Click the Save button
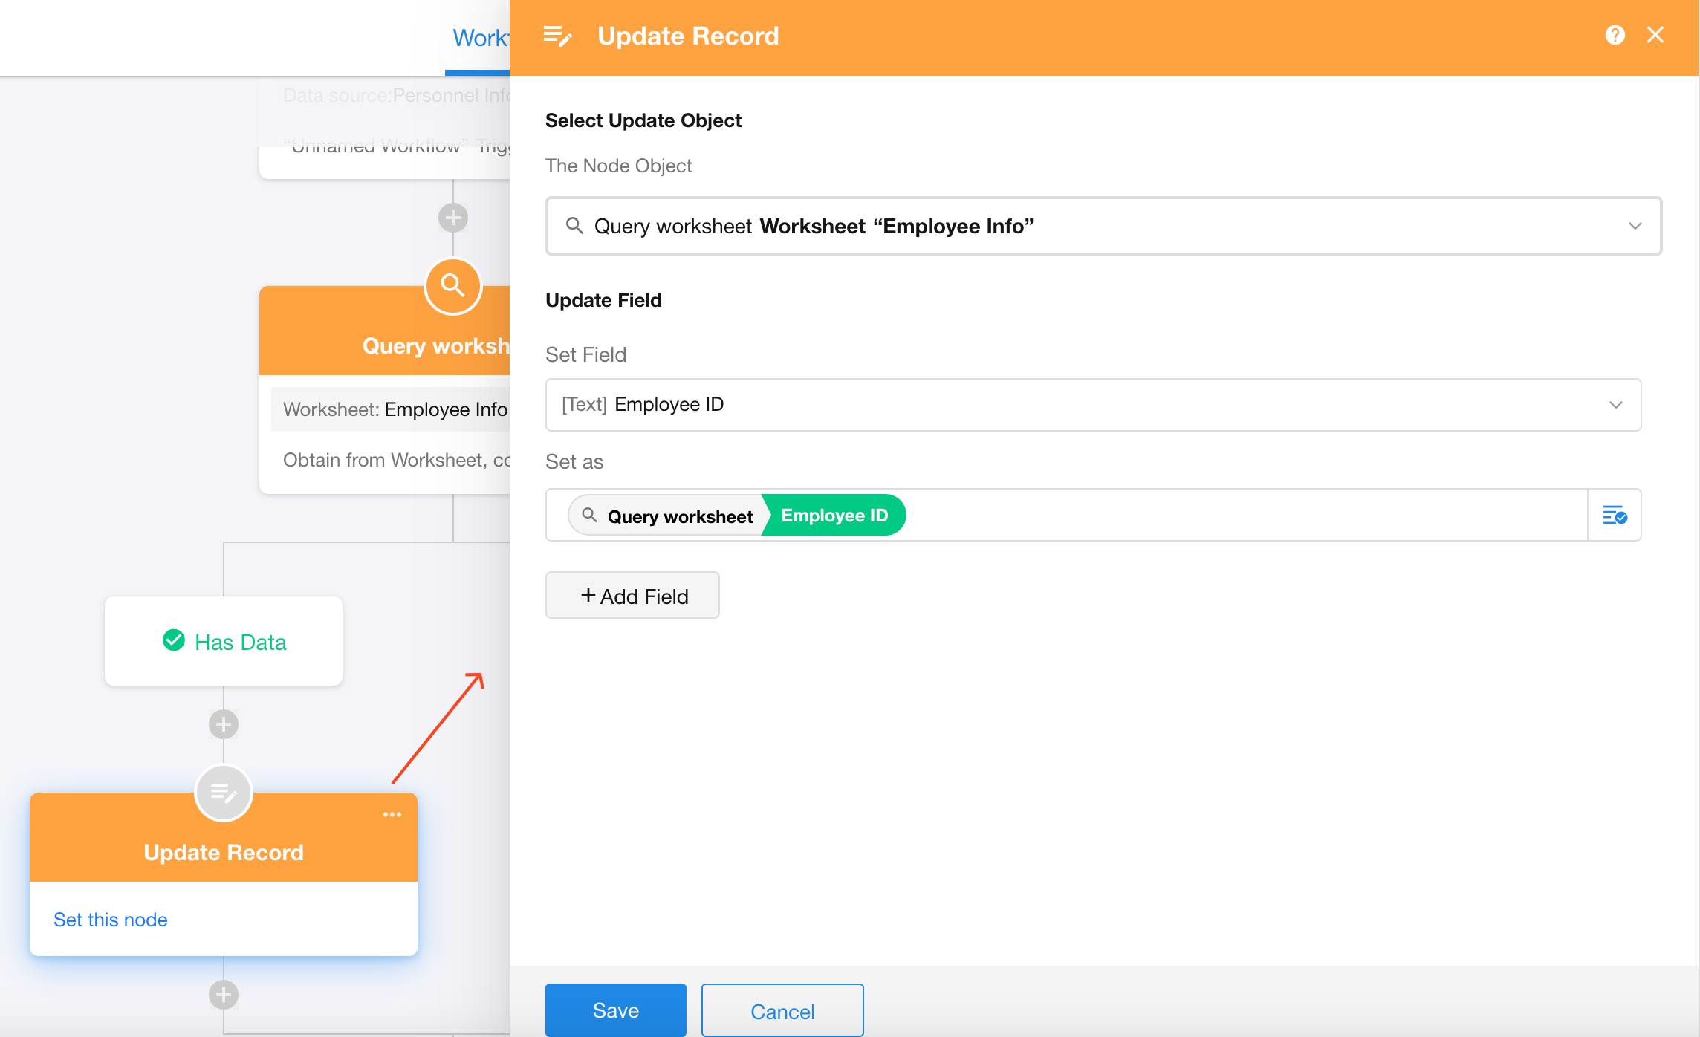Image resolution: width=1700 pixels, height=1037 pixels. click(615, 1010)
